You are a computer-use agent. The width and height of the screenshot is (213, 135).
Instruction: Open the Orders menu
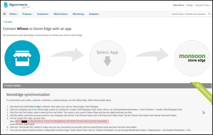tap(14, 14)
